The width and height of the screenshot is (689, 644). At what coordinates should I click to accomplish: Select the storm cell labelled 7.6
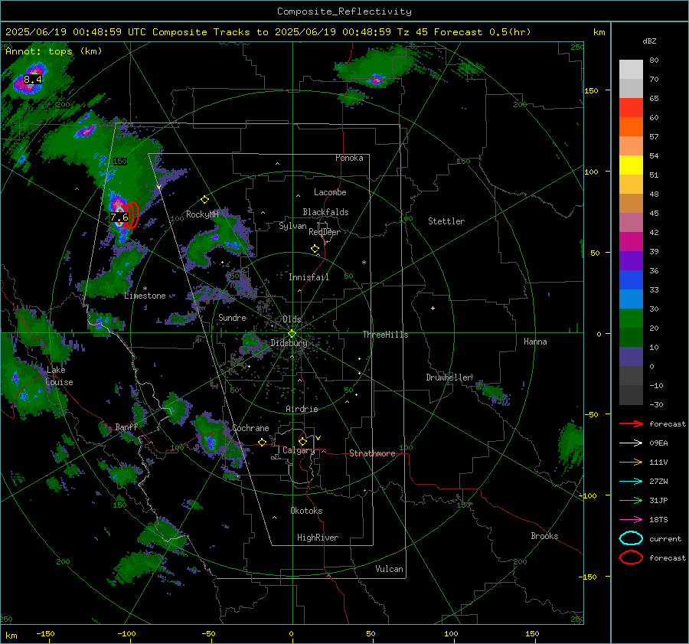click(x=119, y=217)
